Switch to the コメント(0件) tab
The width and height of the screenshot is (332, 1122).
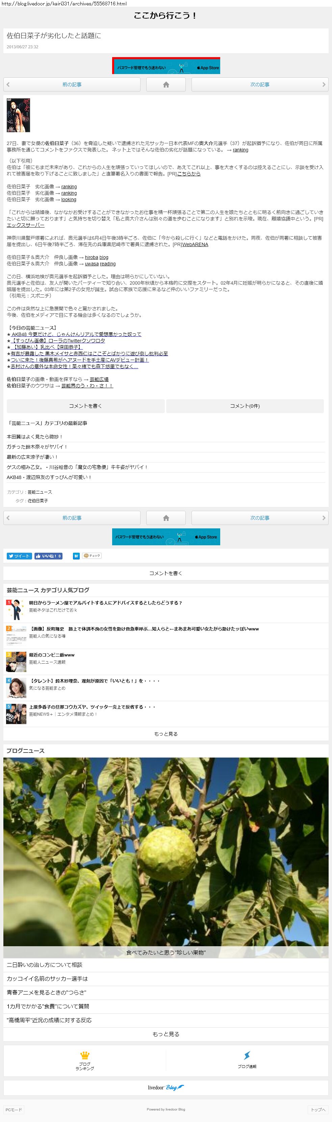coord(245,406)
